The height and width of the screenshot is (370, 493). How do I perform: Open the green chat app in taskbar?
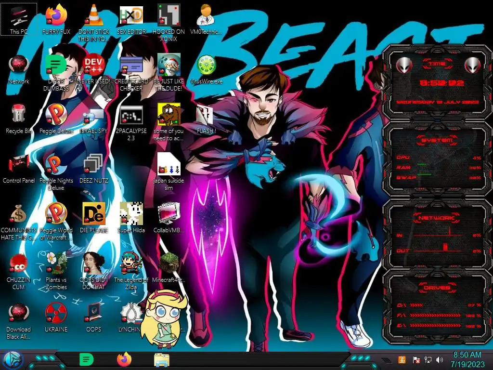point(86,360)
